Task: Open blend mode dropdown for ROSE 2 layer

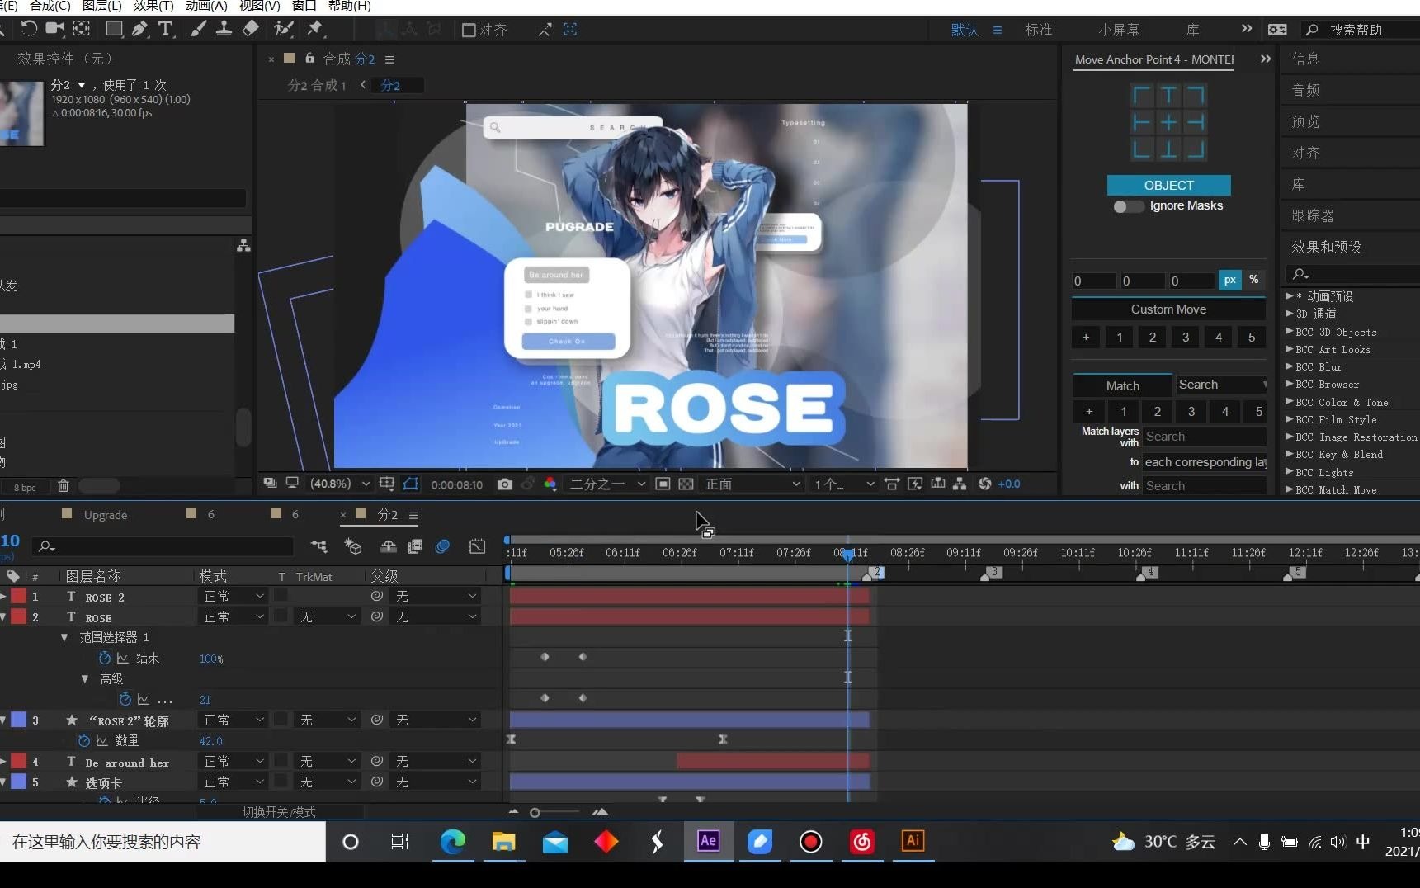Action: click(234, 597)
